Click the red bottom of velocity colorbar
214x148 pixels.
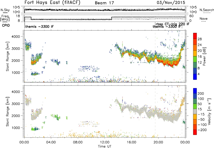pos(195,132)
